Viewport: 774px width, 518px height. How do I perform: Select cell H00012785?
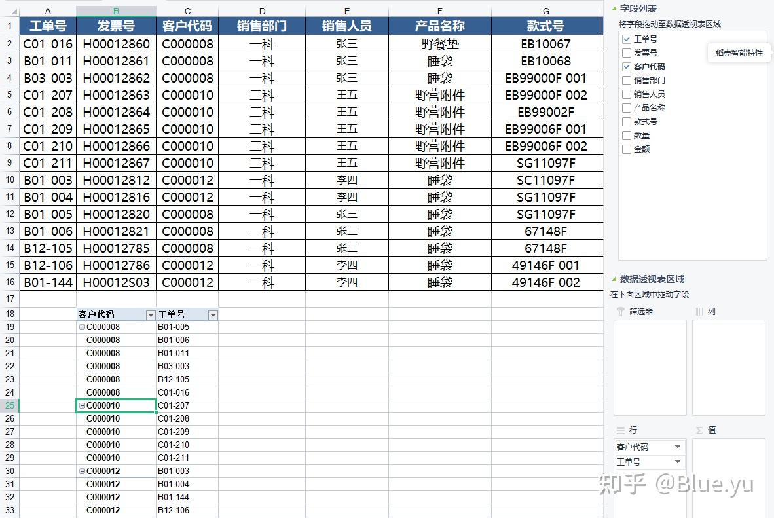click(x=116, y=248)
